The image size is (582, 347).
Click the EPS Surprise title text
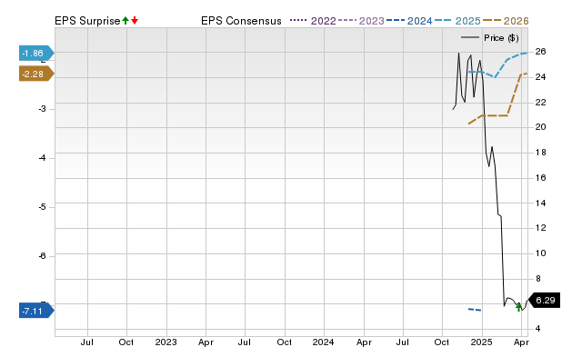(x=87, y=21)
